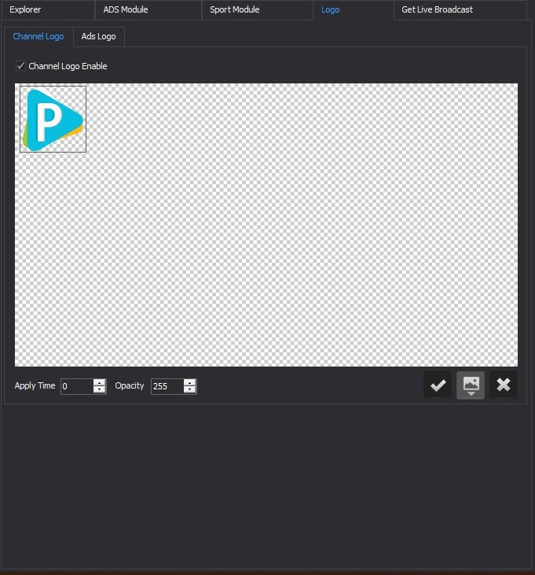This screenshot has width=535, height=575.
Task: Toggle the Channel Logo Enable checkbox
Action: 20,66
